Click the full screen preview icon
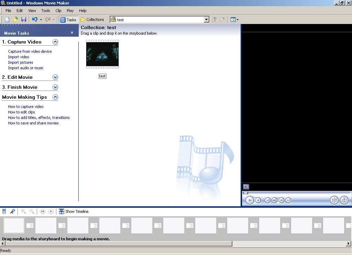Screen dimensions: 352x255 246,187
